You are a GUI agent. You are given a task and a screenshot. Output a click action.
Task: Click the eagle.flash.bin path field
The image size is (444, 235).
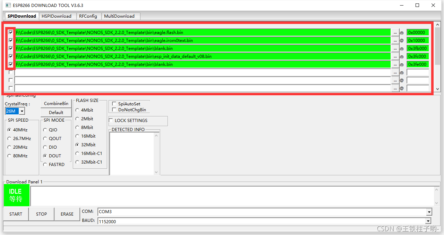[203, 32]
